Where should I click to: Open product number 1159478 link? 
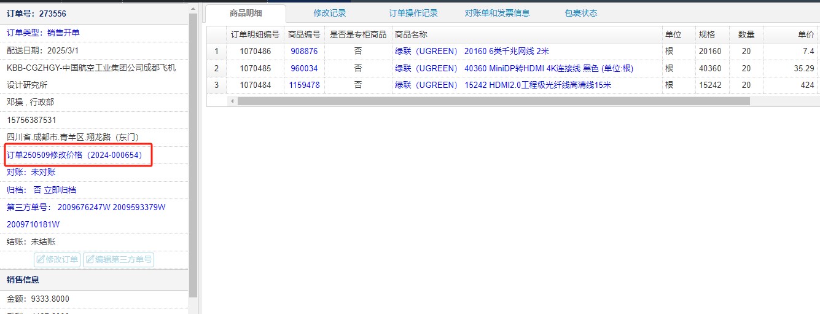tap(304, 85)
